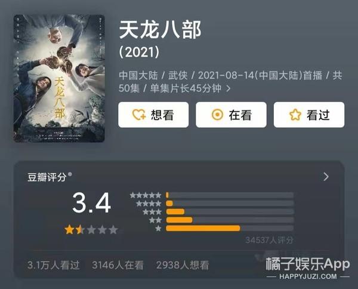
Task: Click the 豆瓣评分 section label
Action: [x=47, y=177]
